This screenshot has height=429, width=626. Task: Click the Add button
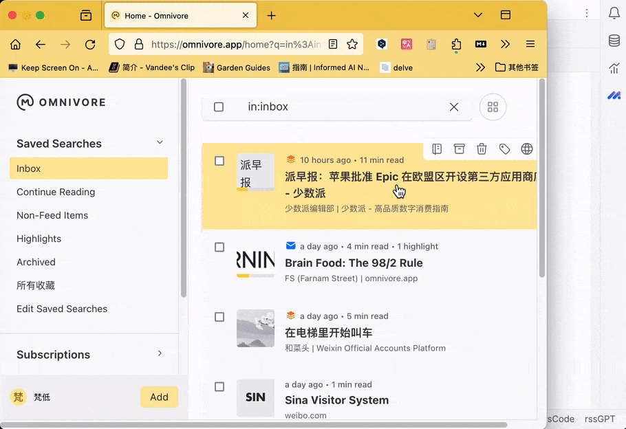point(159,397)
